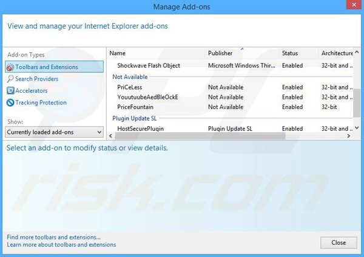The width and height of the screenshot is (364, 257).
Task: Select Tracking Protection add-on type
Action: [36, 102]
